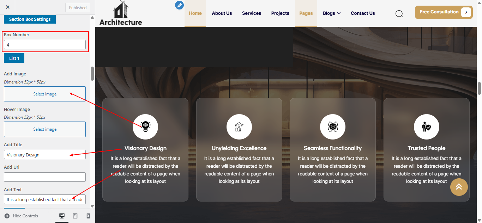Image resolution: width=482 pixels, height=223 pixels.
Task: Switch to the mobile preview icon
Action: [x=88, y=215]
